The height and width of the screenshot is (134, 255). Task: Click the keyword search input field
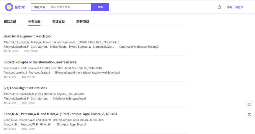tap(70, 7)
